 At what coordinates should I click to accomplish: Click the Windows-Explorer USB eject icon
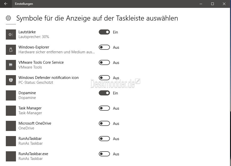click(11, 50)
